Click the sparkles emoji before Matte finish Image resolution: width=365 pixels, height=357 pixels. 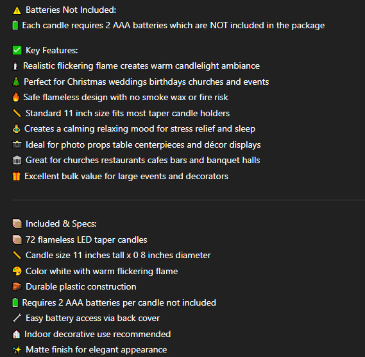pyautogui.click(x=17, y=349)
